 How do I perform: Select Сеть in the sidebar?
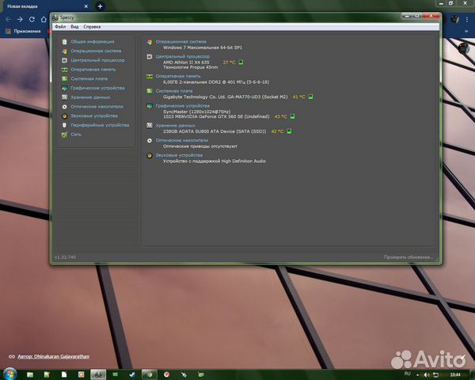point(76,135)
